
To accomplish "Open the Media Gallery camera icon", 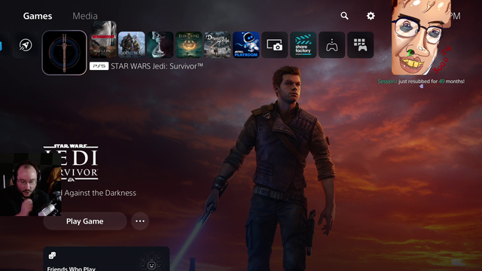I will coord(274,45).
